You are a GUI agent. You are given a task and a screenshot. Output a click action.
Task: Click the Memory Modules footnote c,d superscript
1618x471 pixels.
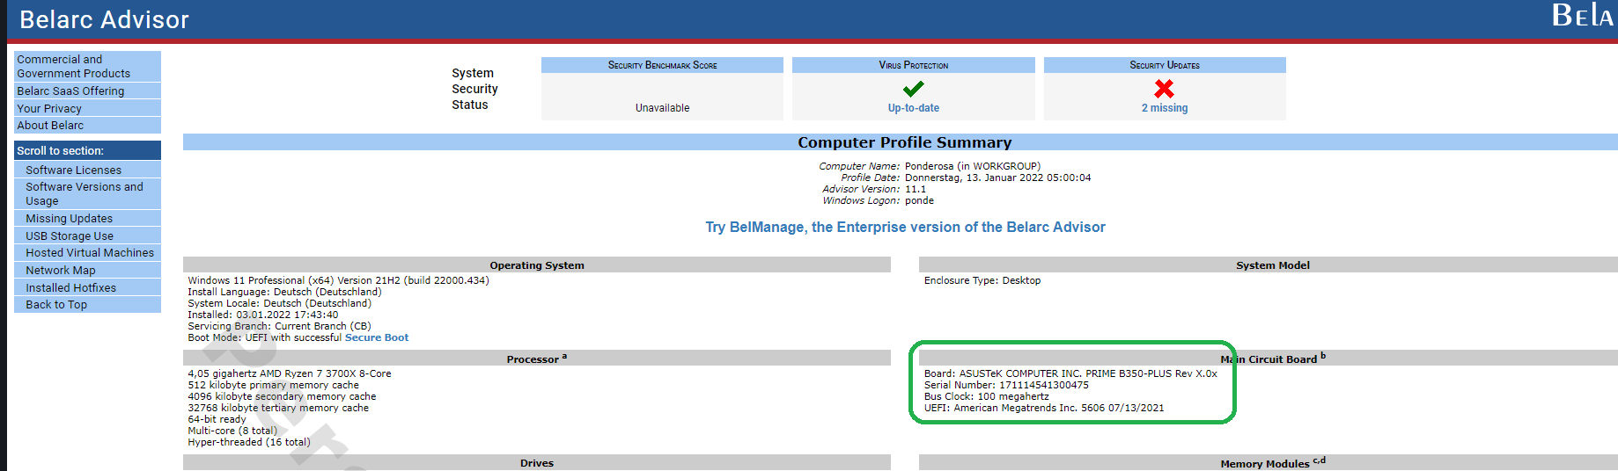coord(1319,460)
